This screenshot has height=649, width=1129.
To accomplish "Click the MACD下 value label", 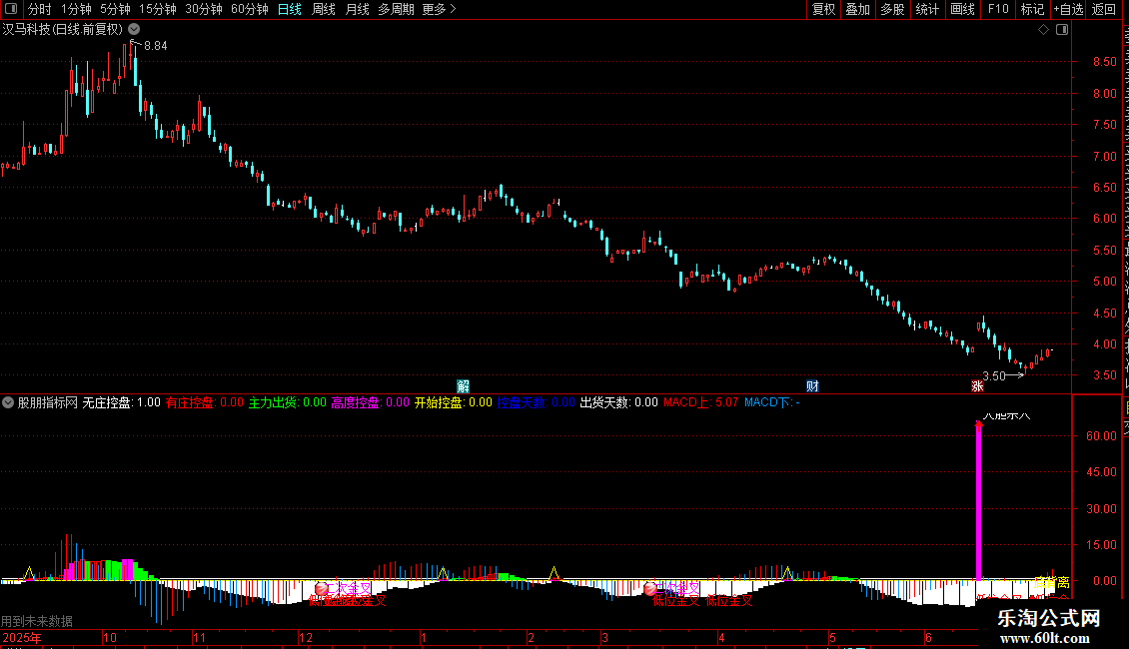I will pos(772,402).
